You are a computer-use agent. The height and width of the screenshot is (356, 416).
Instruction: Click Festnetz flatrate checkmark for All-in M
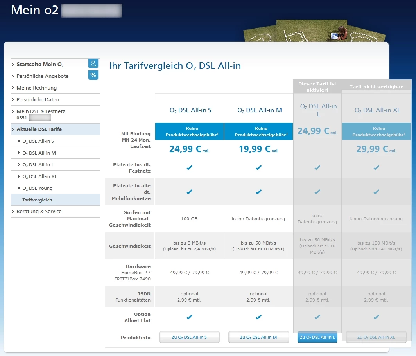259,167
